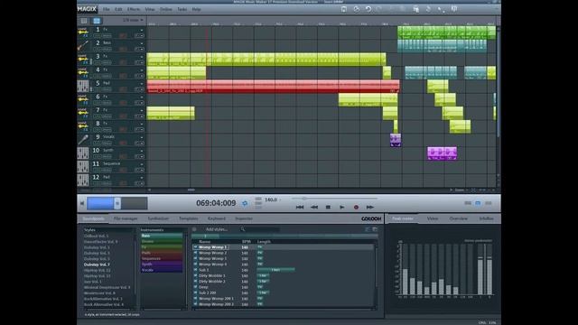This screenshot has height=325, width=578.
Task: Switch to the File manager tab
Action: [126, 218]
